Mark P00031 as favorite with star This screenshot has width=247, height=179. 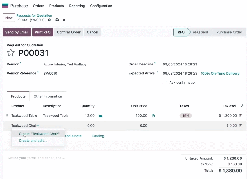pyautogui.click(x=11, y=53)
